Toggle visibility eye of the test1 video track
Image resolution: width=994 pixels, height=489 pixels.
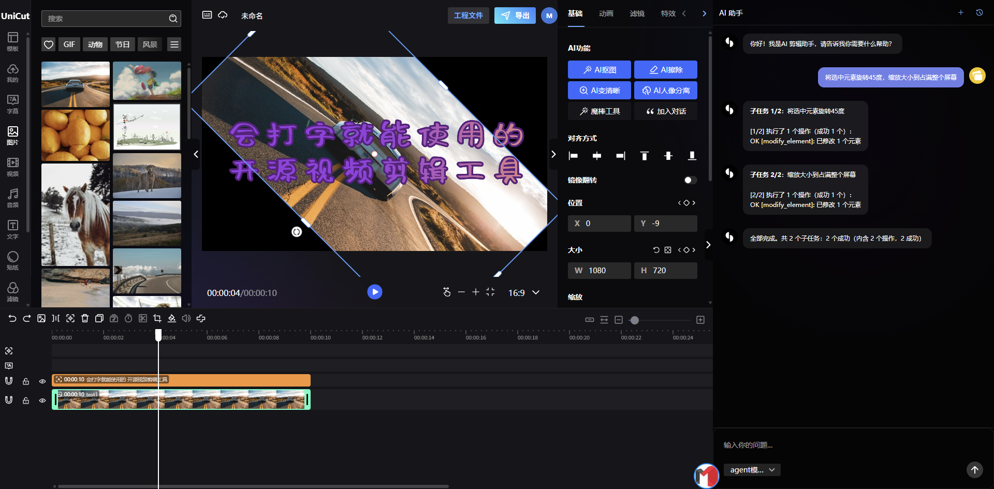point(42,401)
